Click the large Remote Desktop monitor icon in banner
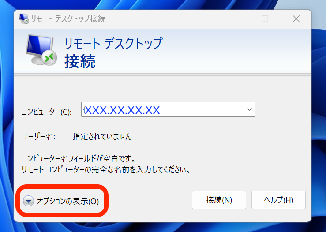The height and width of the screenshot is (232, 326). 40,49
